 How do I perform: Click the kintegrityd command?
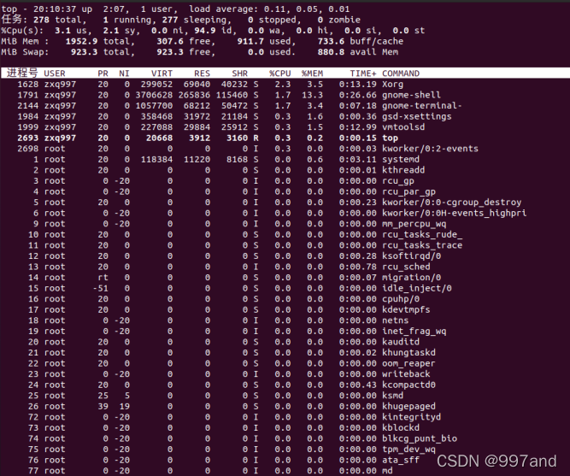(412, 417)
